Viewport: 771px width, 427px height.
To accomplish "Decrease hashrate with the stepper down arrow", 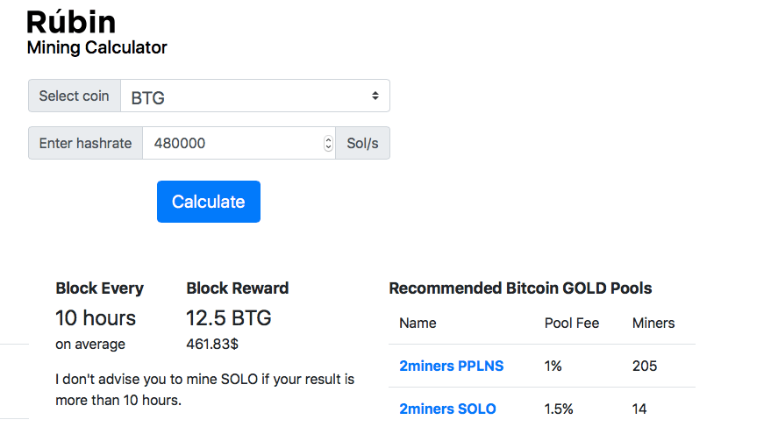I will pyautogui.click(x=329, y=147).
